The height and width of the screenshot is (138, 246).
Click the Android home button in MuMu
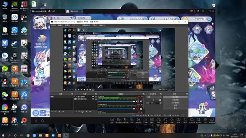[x=43, y=121]
